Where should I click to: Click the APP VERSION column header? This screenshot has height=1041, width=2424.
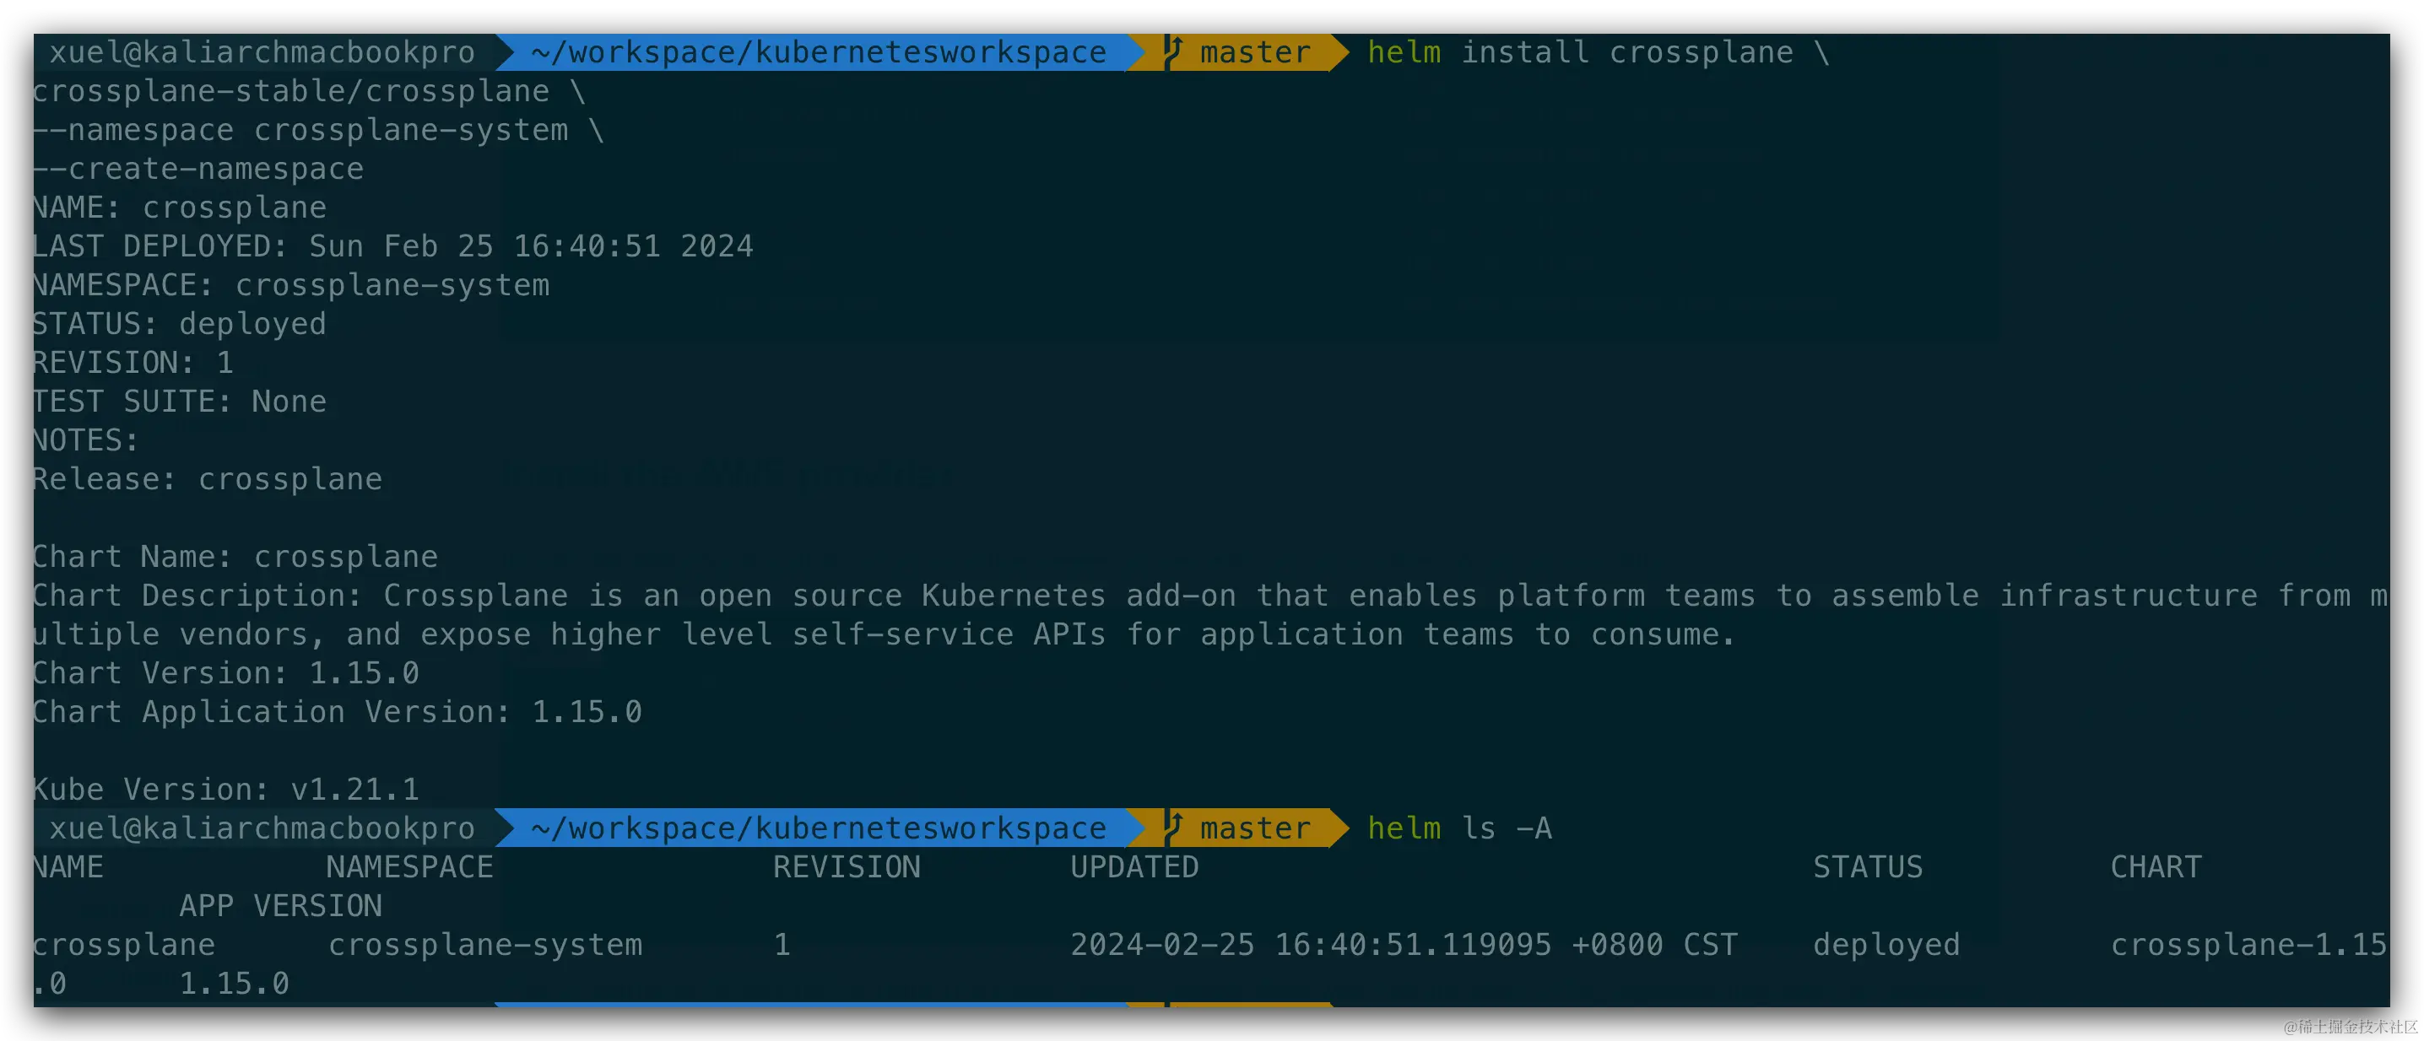281,905
